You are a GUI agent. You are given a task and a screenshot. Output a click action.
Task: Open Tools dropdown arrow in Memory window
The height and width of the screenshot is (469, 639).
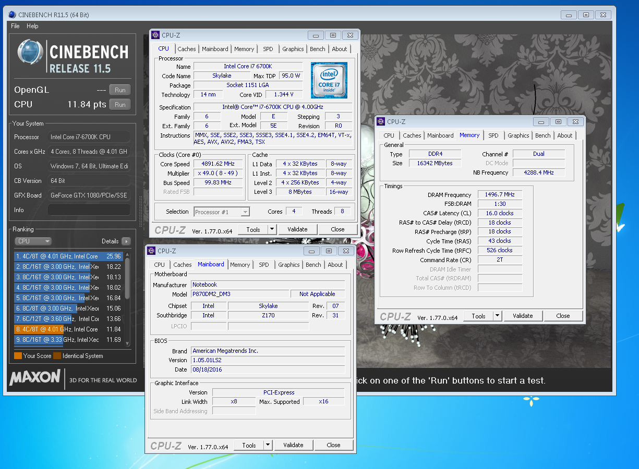pos(498,316)
